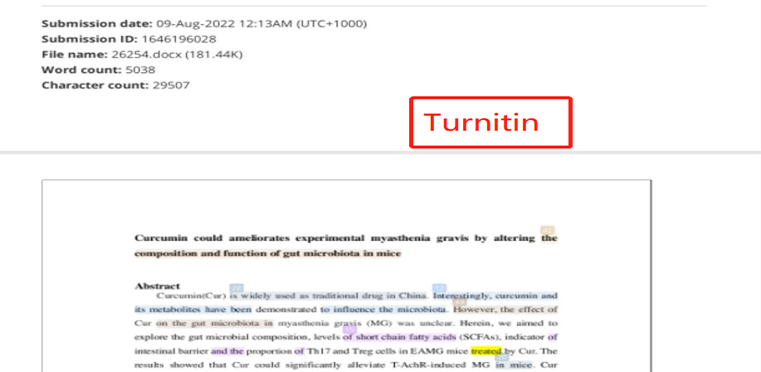This screenshot has width=761, height=372.
Task: Select the yellow highlighted word 'treated'
Action: click(486, 350)
